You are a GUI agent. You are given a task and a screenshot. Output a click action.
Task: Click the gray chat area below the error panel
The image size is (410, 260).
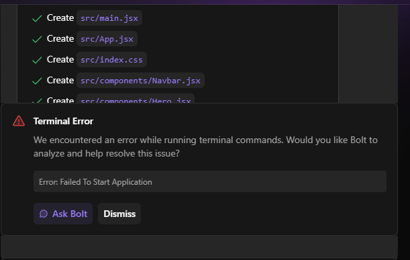click(x=199, y=246)
